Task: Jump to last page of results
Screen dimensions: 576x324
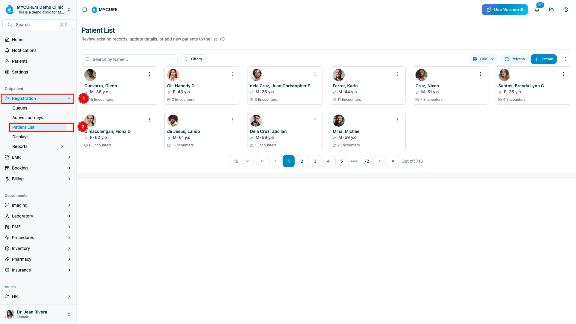Action: 393,161
